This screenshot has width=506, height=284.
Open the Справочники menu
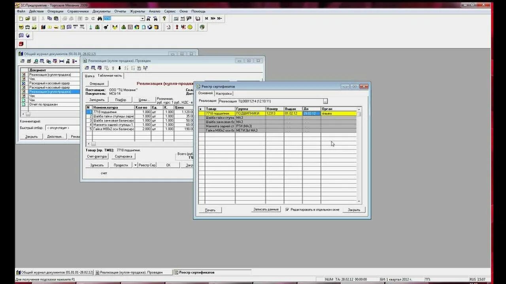(x=78, y=11)
